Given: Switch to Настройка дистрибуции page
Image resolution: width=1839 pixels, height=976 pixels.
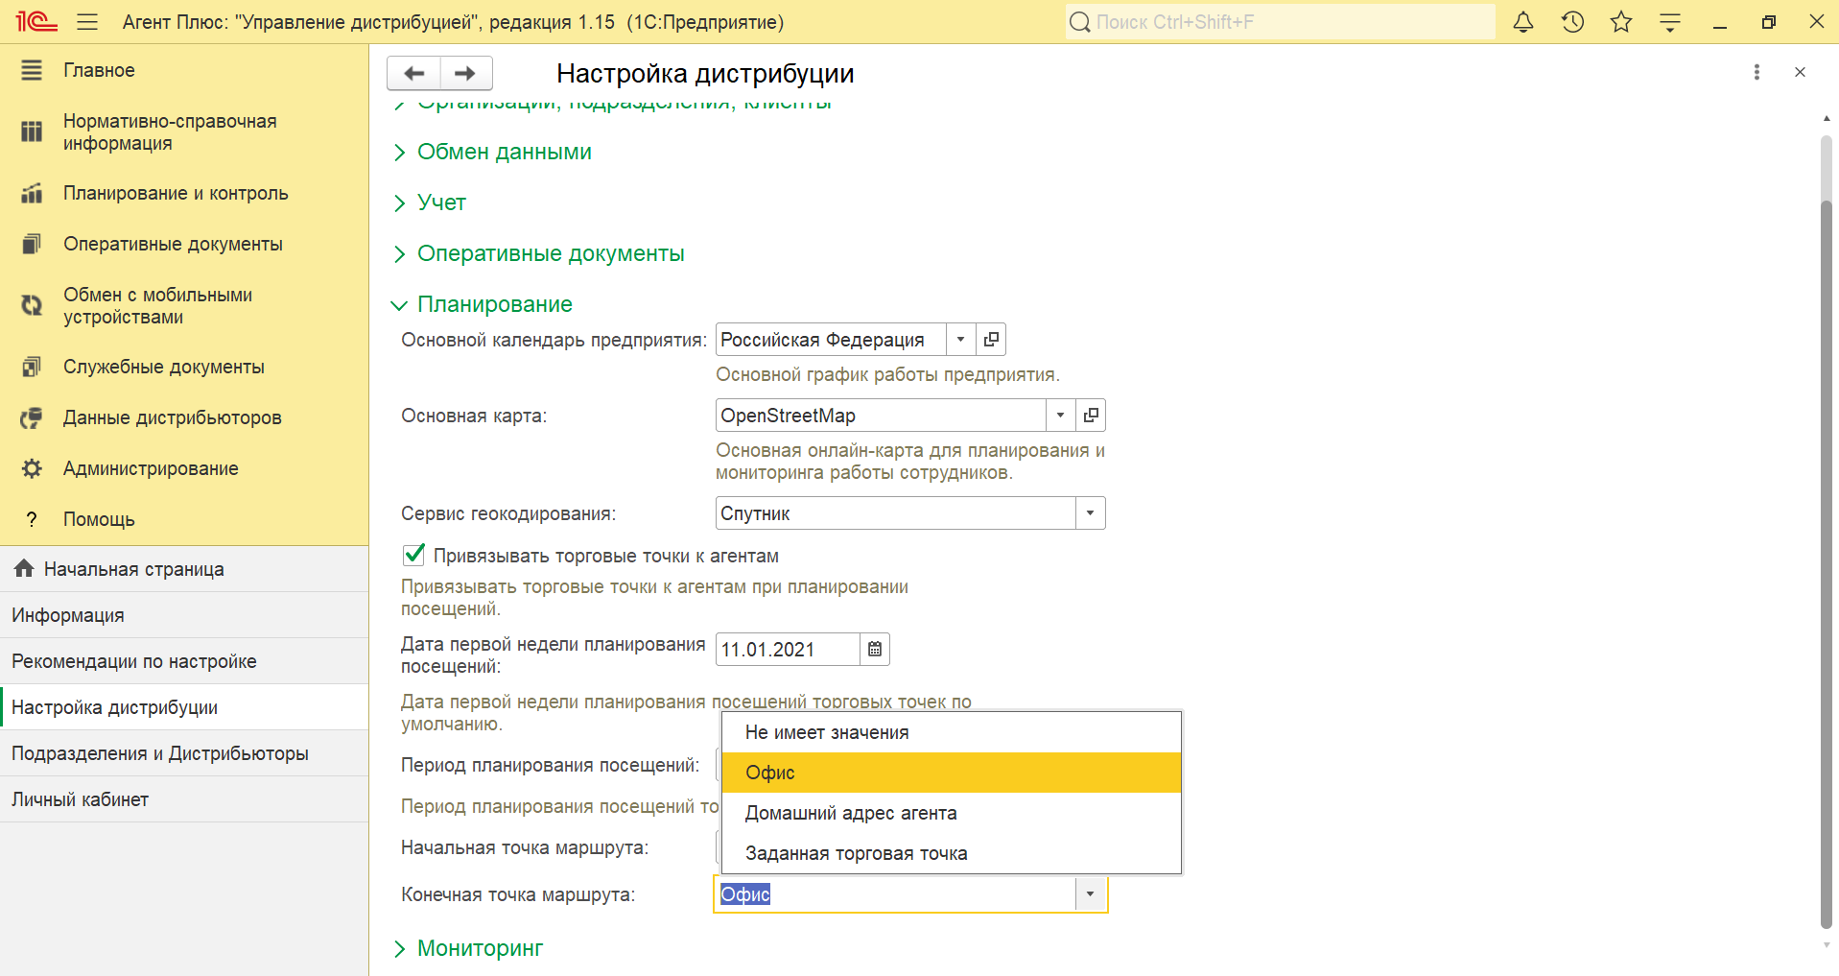Looking at the screenshot, I should click(184, 707).
